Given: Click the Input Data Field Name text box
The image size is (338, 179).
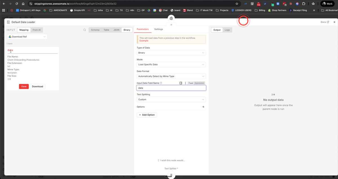Looking at the screenshot, I should [171, 88].
